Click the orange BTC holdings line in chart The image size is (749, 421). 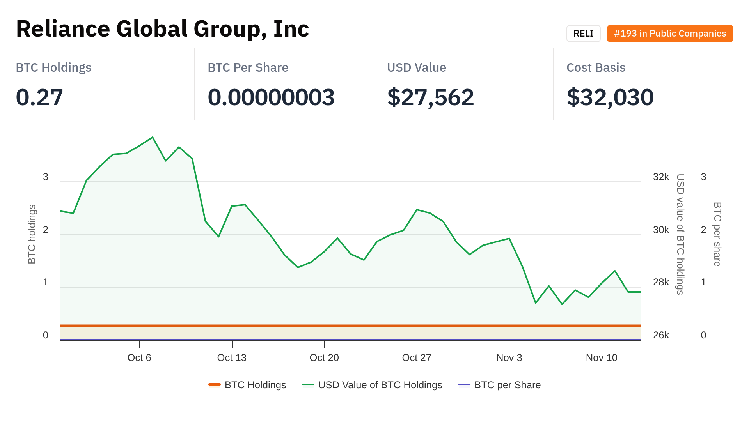[351, 325]
